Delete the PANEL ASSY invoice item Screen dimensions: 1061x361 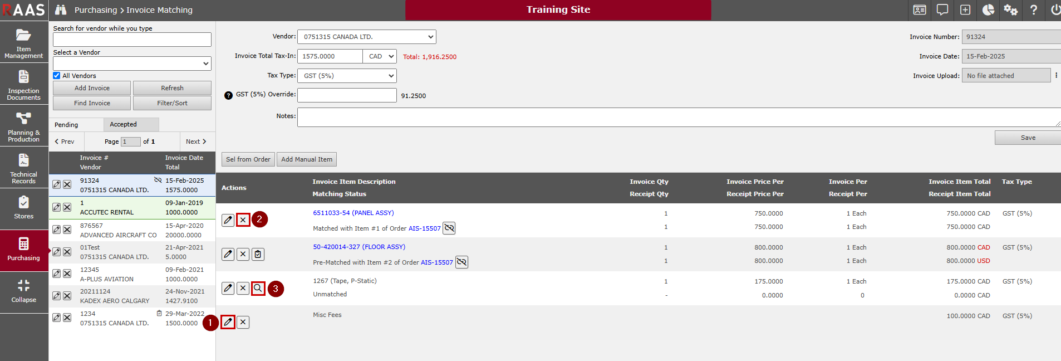(x=243, y=220)
